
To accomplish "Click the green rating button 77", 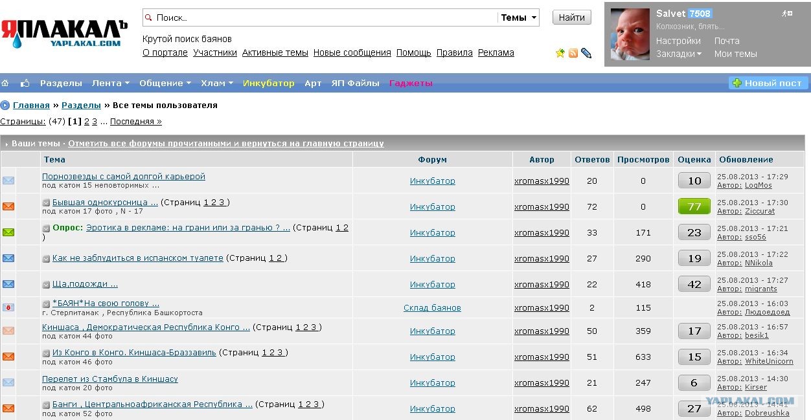I will [694, 206].
